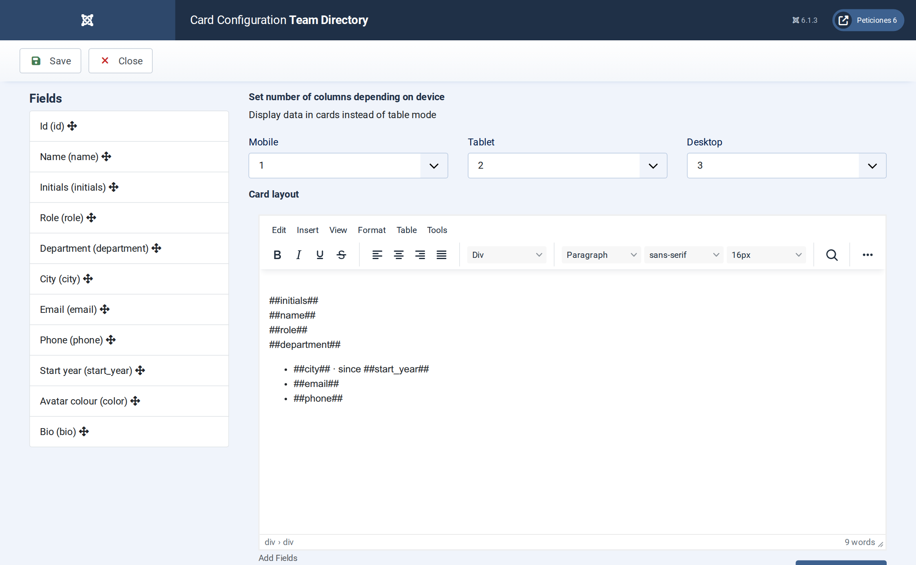This screenshot has width=916, height=565.
Task: Justify text alignment
Action: coord(441,255)
